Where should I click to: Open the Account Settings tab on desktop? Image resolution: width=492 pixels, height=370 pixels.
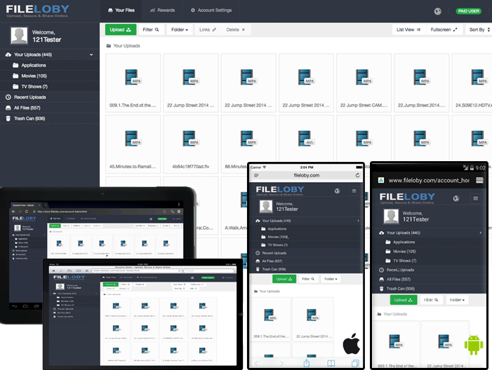(x=211, y=11)
